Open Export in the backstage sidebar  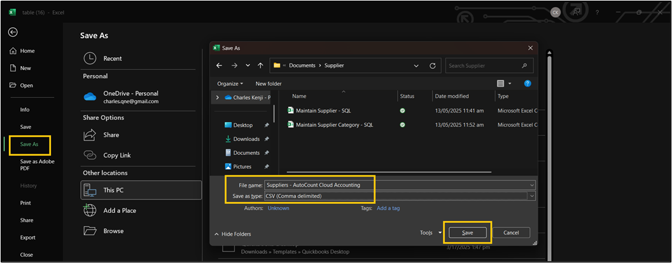[28, 238]
